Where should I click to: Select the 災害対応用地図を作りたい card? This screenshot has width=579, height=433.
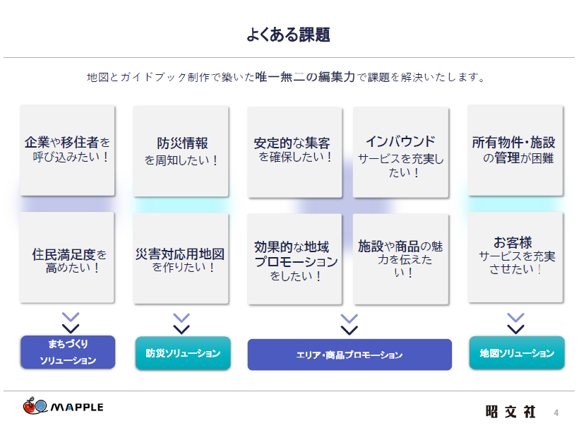181,259
